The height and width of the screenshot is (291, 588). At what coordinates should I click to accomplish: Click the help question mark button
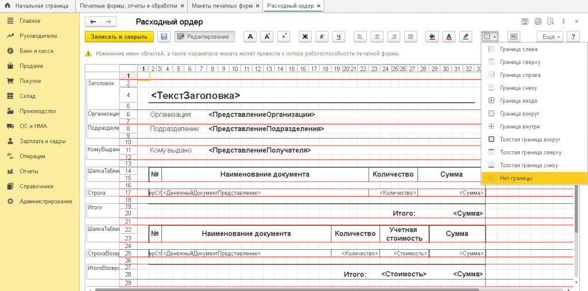572,37
